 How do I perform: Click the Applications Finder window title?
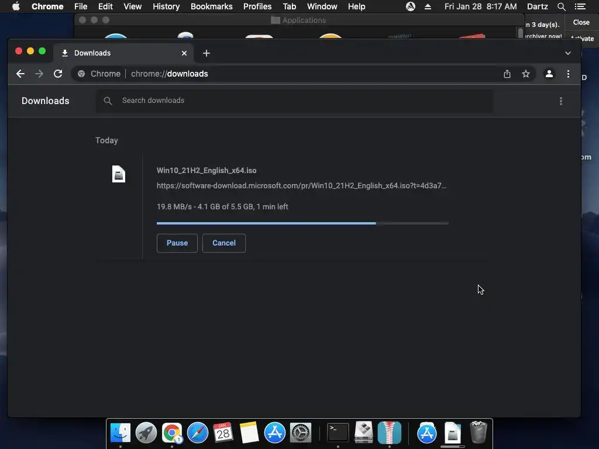click(x=304, y=20)
